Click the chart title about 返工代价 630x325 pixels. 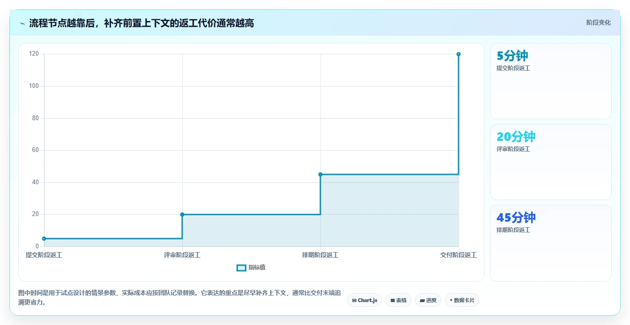click(x=141, y=23)
